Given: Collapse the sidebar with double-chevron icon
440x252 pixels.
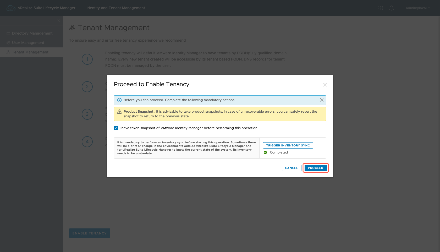Looking at the screenshot, I should pyautogui.click(x=58, y=20).
